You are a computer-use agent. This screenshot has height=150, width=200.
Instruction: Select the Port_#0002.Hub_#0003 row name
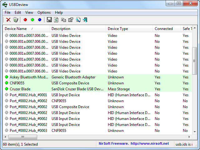[28, 131]
